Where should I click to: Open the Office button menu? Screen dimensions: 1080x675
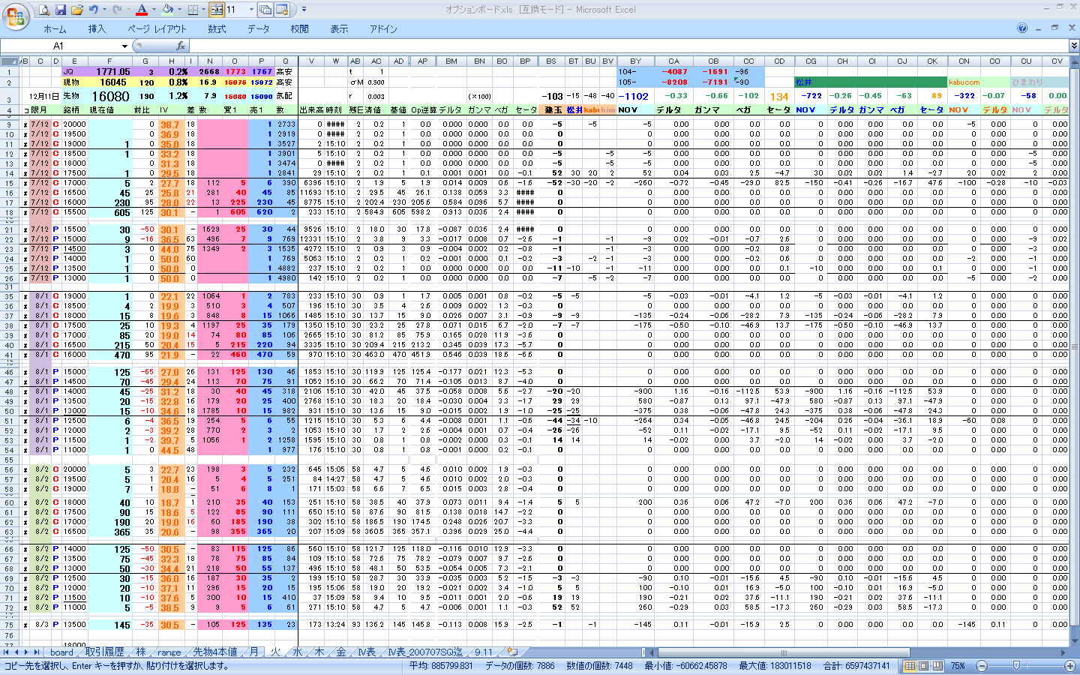tap(15, 15)
